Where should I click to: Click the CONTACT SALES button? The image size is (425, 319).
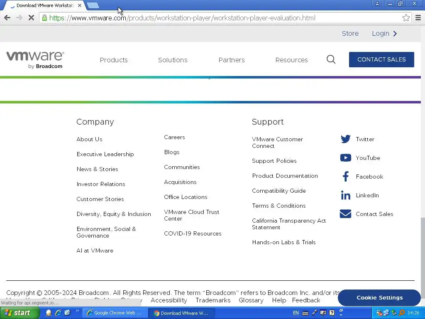pyautogui.click(x=381, y=59)
